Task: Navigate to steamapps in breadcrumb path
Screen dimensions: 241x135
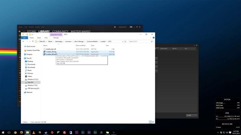Action: tap(59, 42)
